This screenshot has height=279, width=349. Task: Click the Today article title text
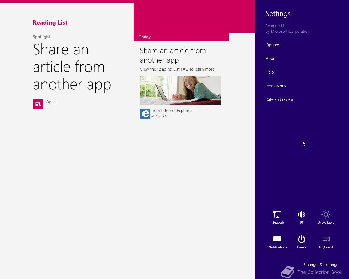point(173,55)
